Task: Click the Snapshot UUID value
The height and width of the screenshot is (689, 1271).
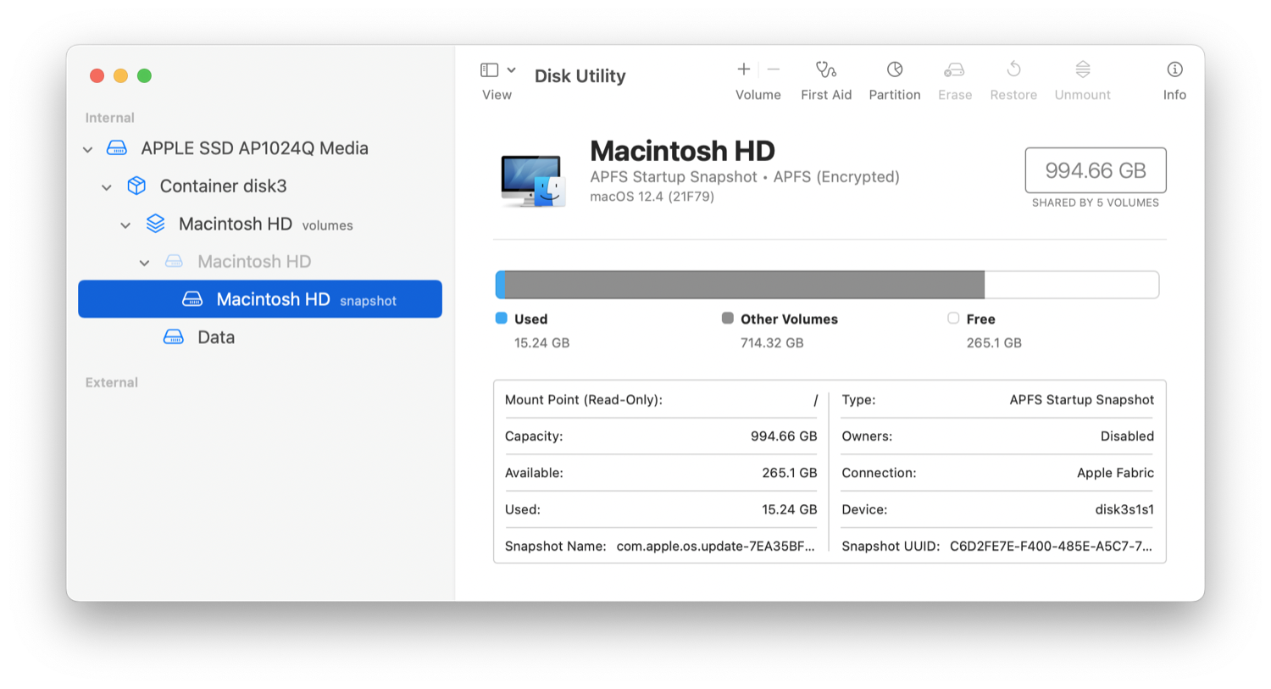Action: pos(1051,547)
